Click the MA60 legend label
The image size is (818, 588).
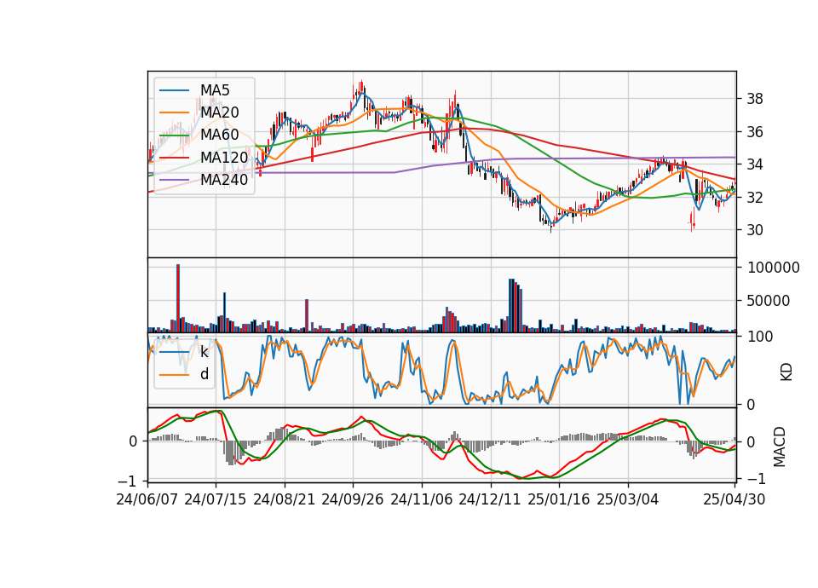tap(220, 135)
